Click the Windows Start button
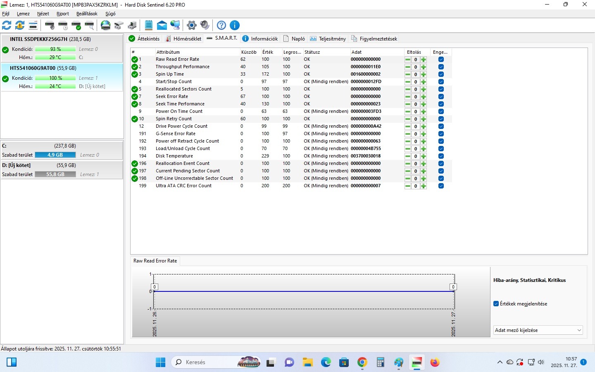This screenshot has height=372, width=595. pos(160,362)
